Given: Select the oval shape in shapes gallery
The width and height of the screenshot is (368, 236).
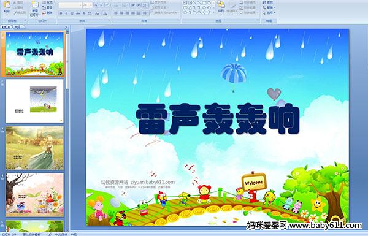Looking at the screenshot, I should coord(209,3).
